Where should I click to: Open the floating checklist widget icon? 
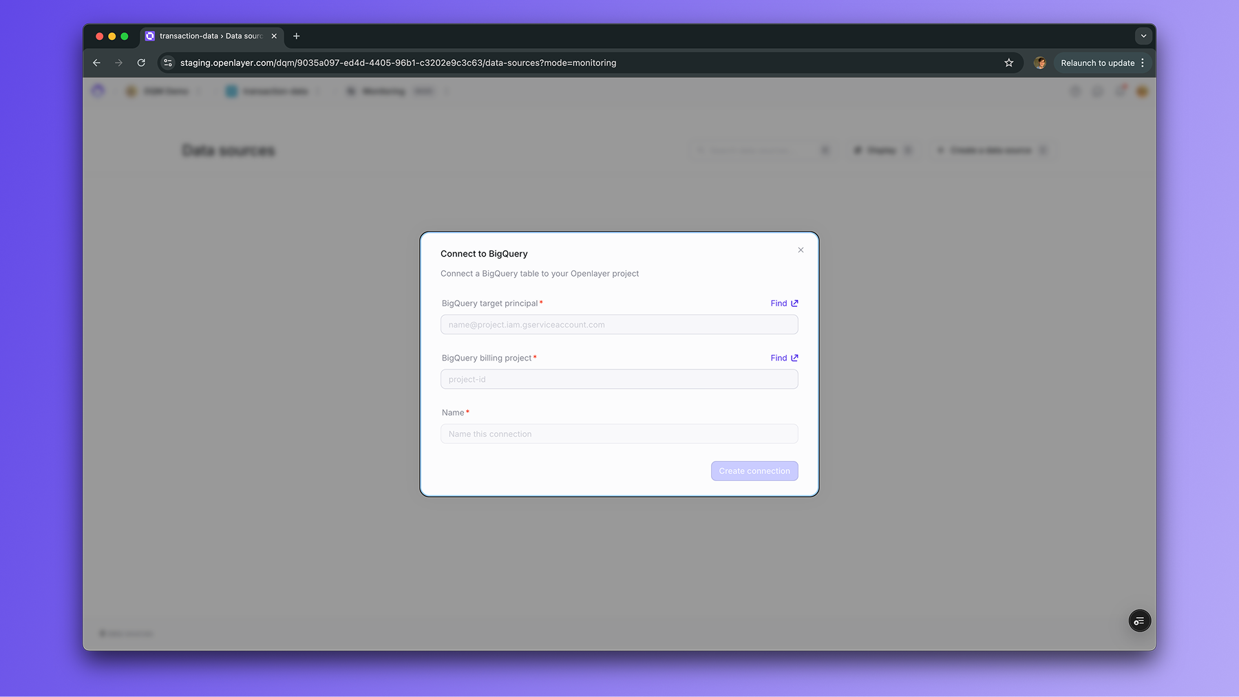click(1139, 621)
